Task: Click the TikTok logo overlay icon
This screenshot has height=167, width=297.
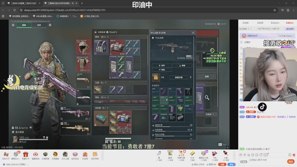Action: [x=262, y=107]
